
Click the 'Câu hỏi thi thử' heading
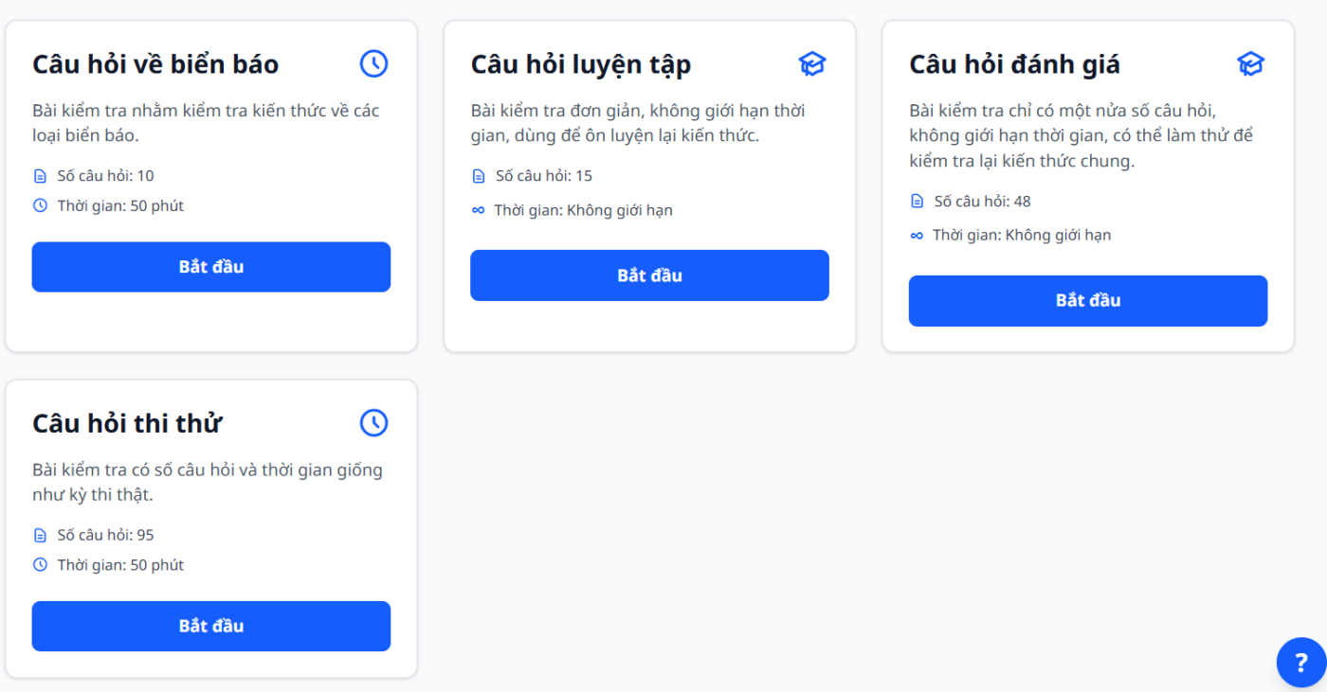click(x=127, y=423)
